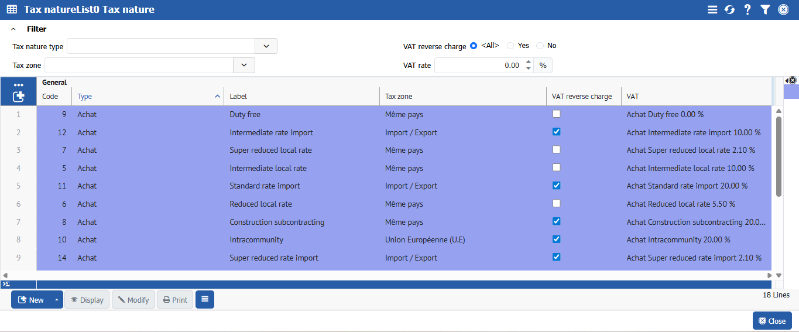Open the list actions menu beside Print

[205, 299]
